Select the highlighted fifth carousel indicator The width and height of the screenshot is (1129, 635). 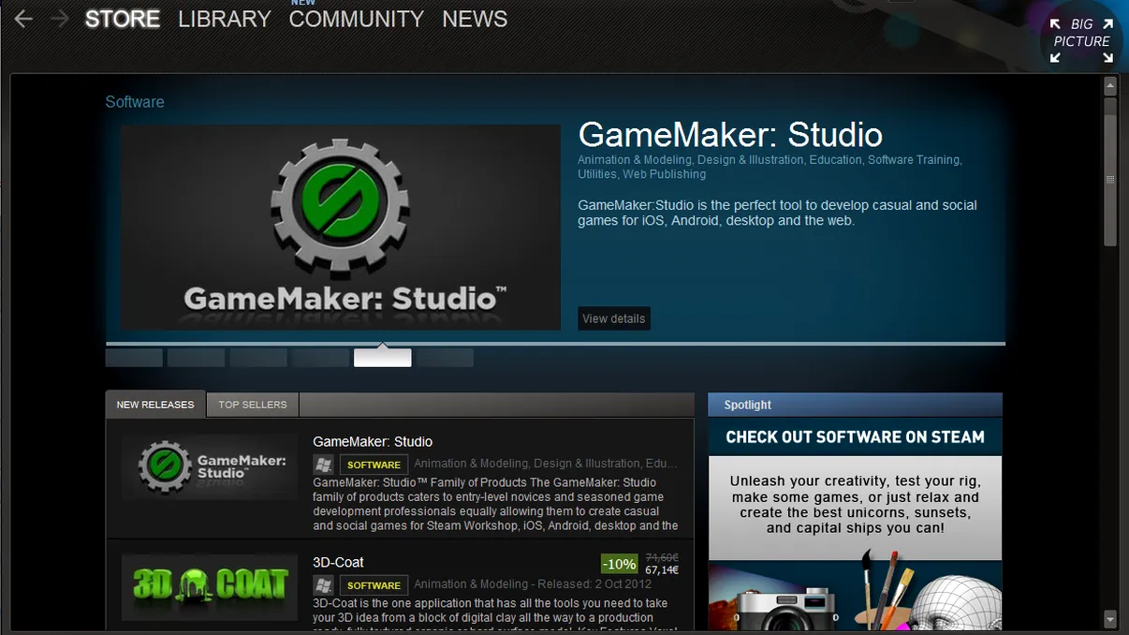click(x=382, y=358)
